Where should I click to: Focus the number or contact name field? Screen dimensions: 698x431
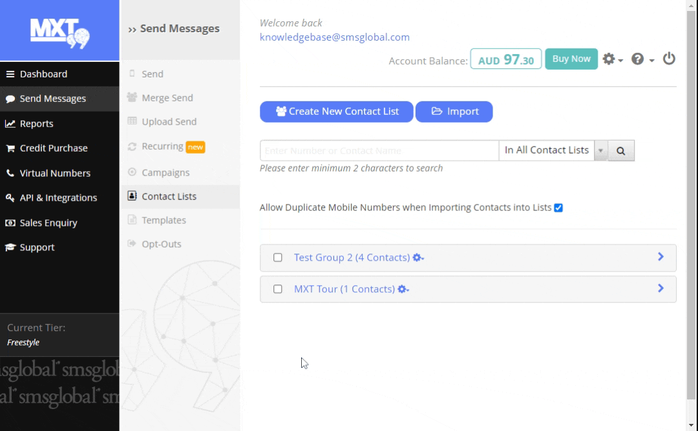click(x=379, y=150)
